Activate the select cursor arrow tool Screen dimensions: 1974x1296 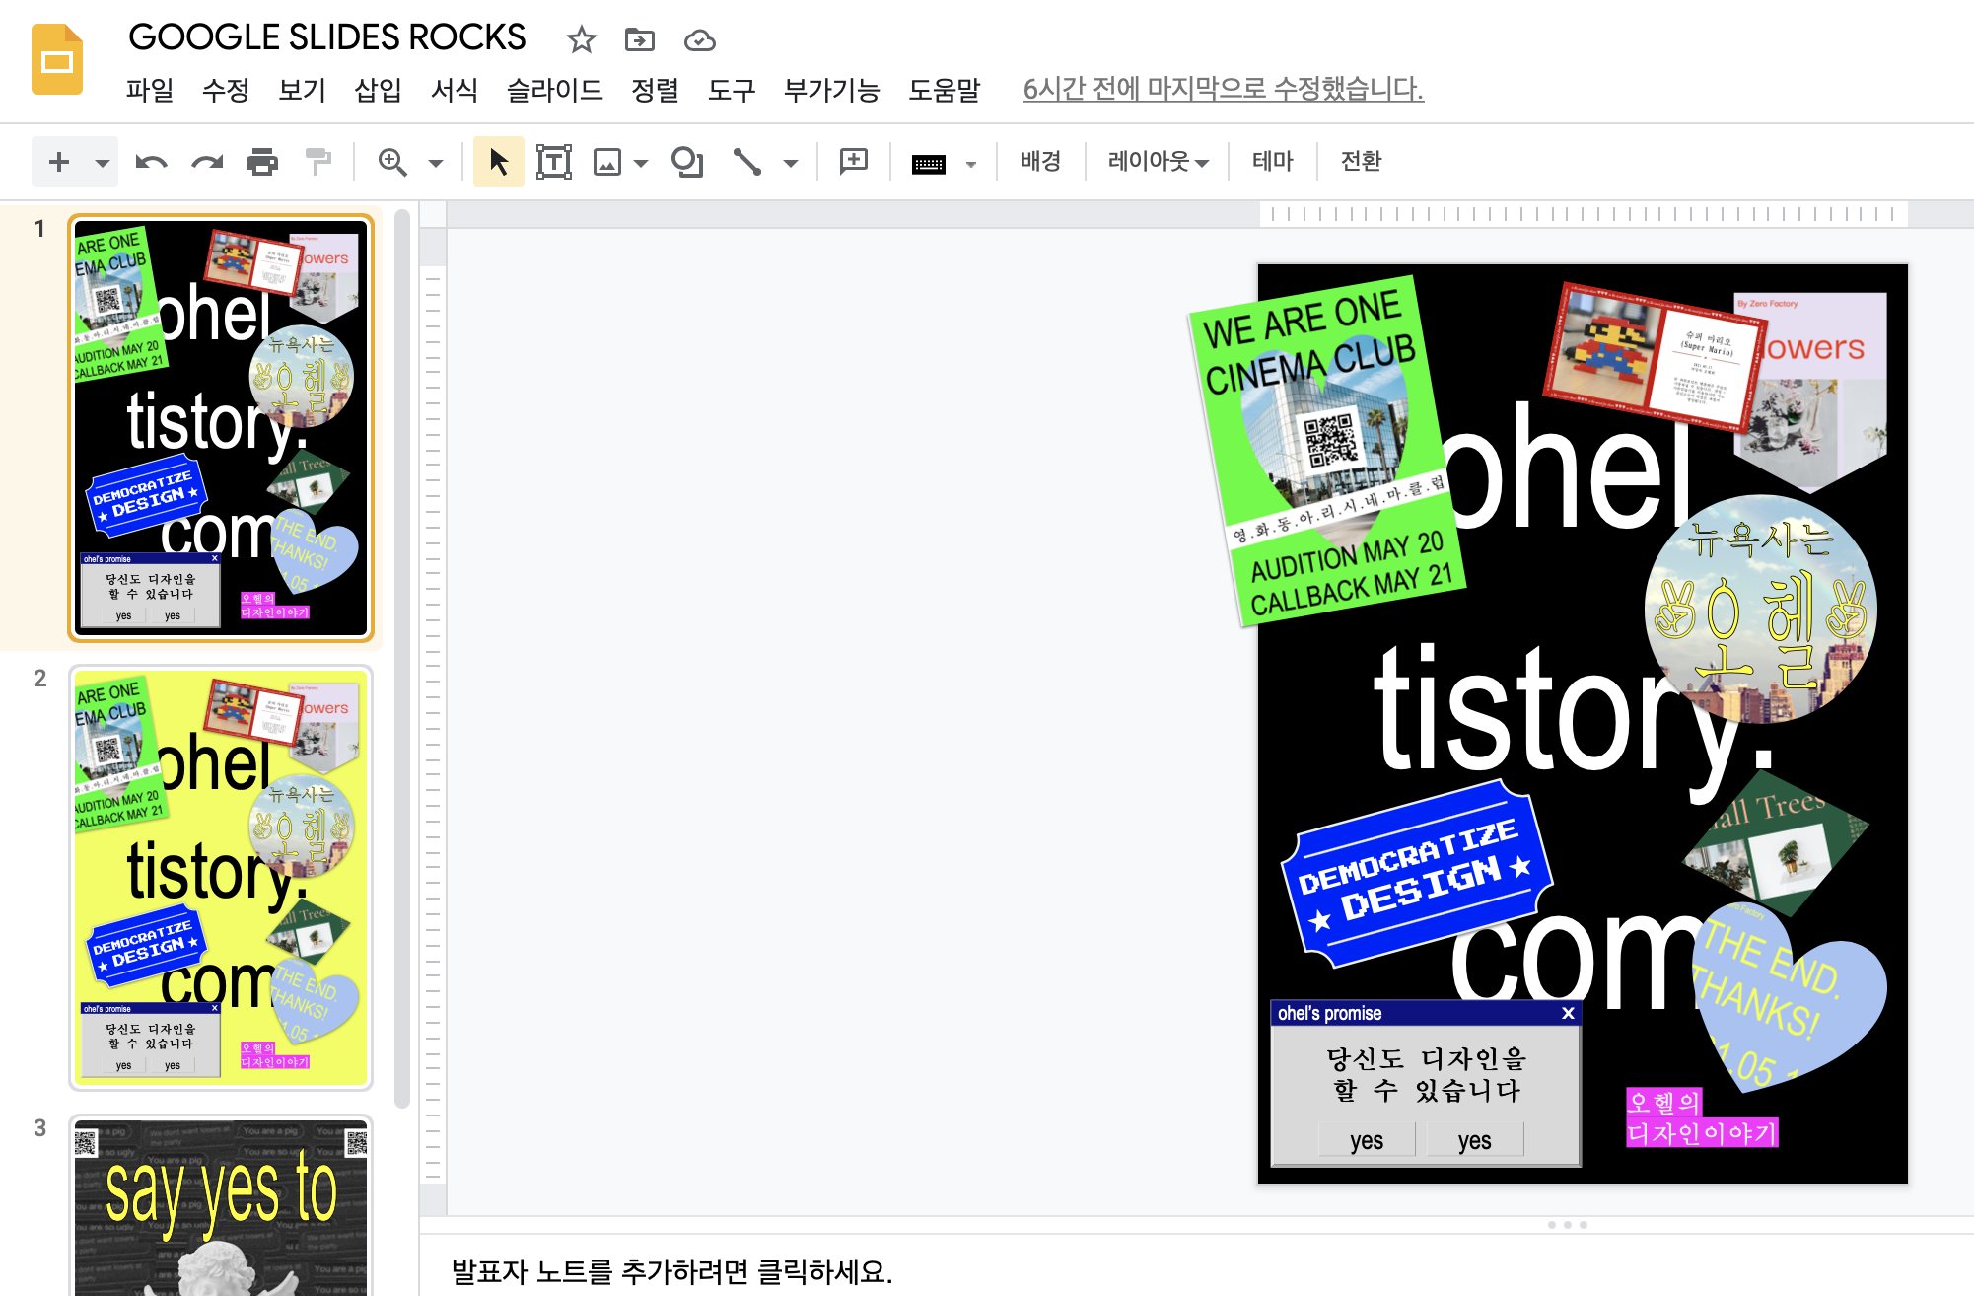tap(498, 162)
